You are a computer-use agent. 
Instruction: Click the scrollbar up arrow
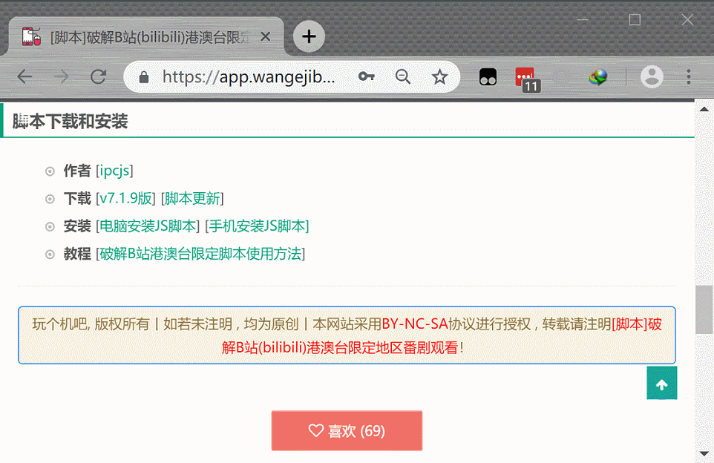coord(704,109)
